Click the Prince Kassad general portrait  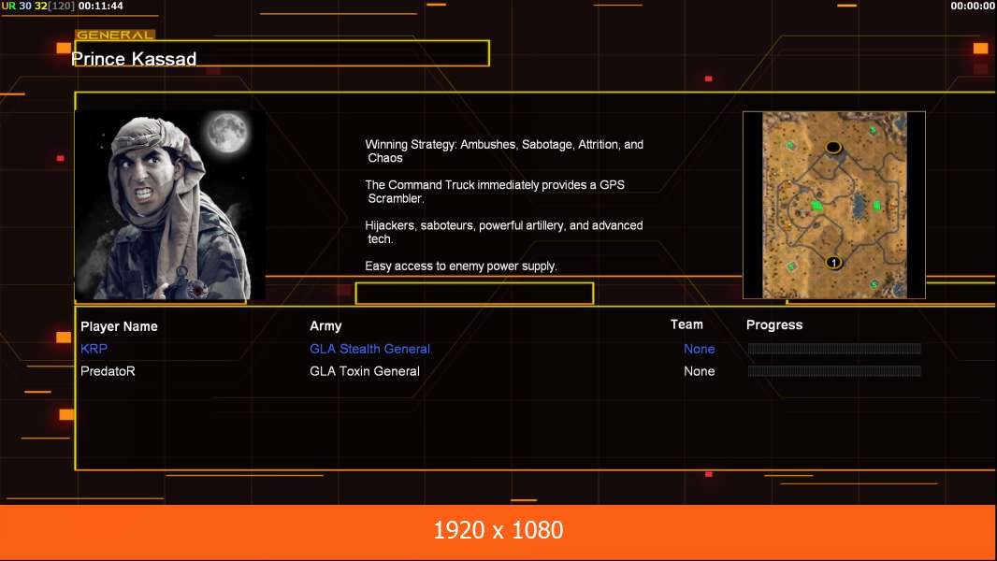coord(170,205)
